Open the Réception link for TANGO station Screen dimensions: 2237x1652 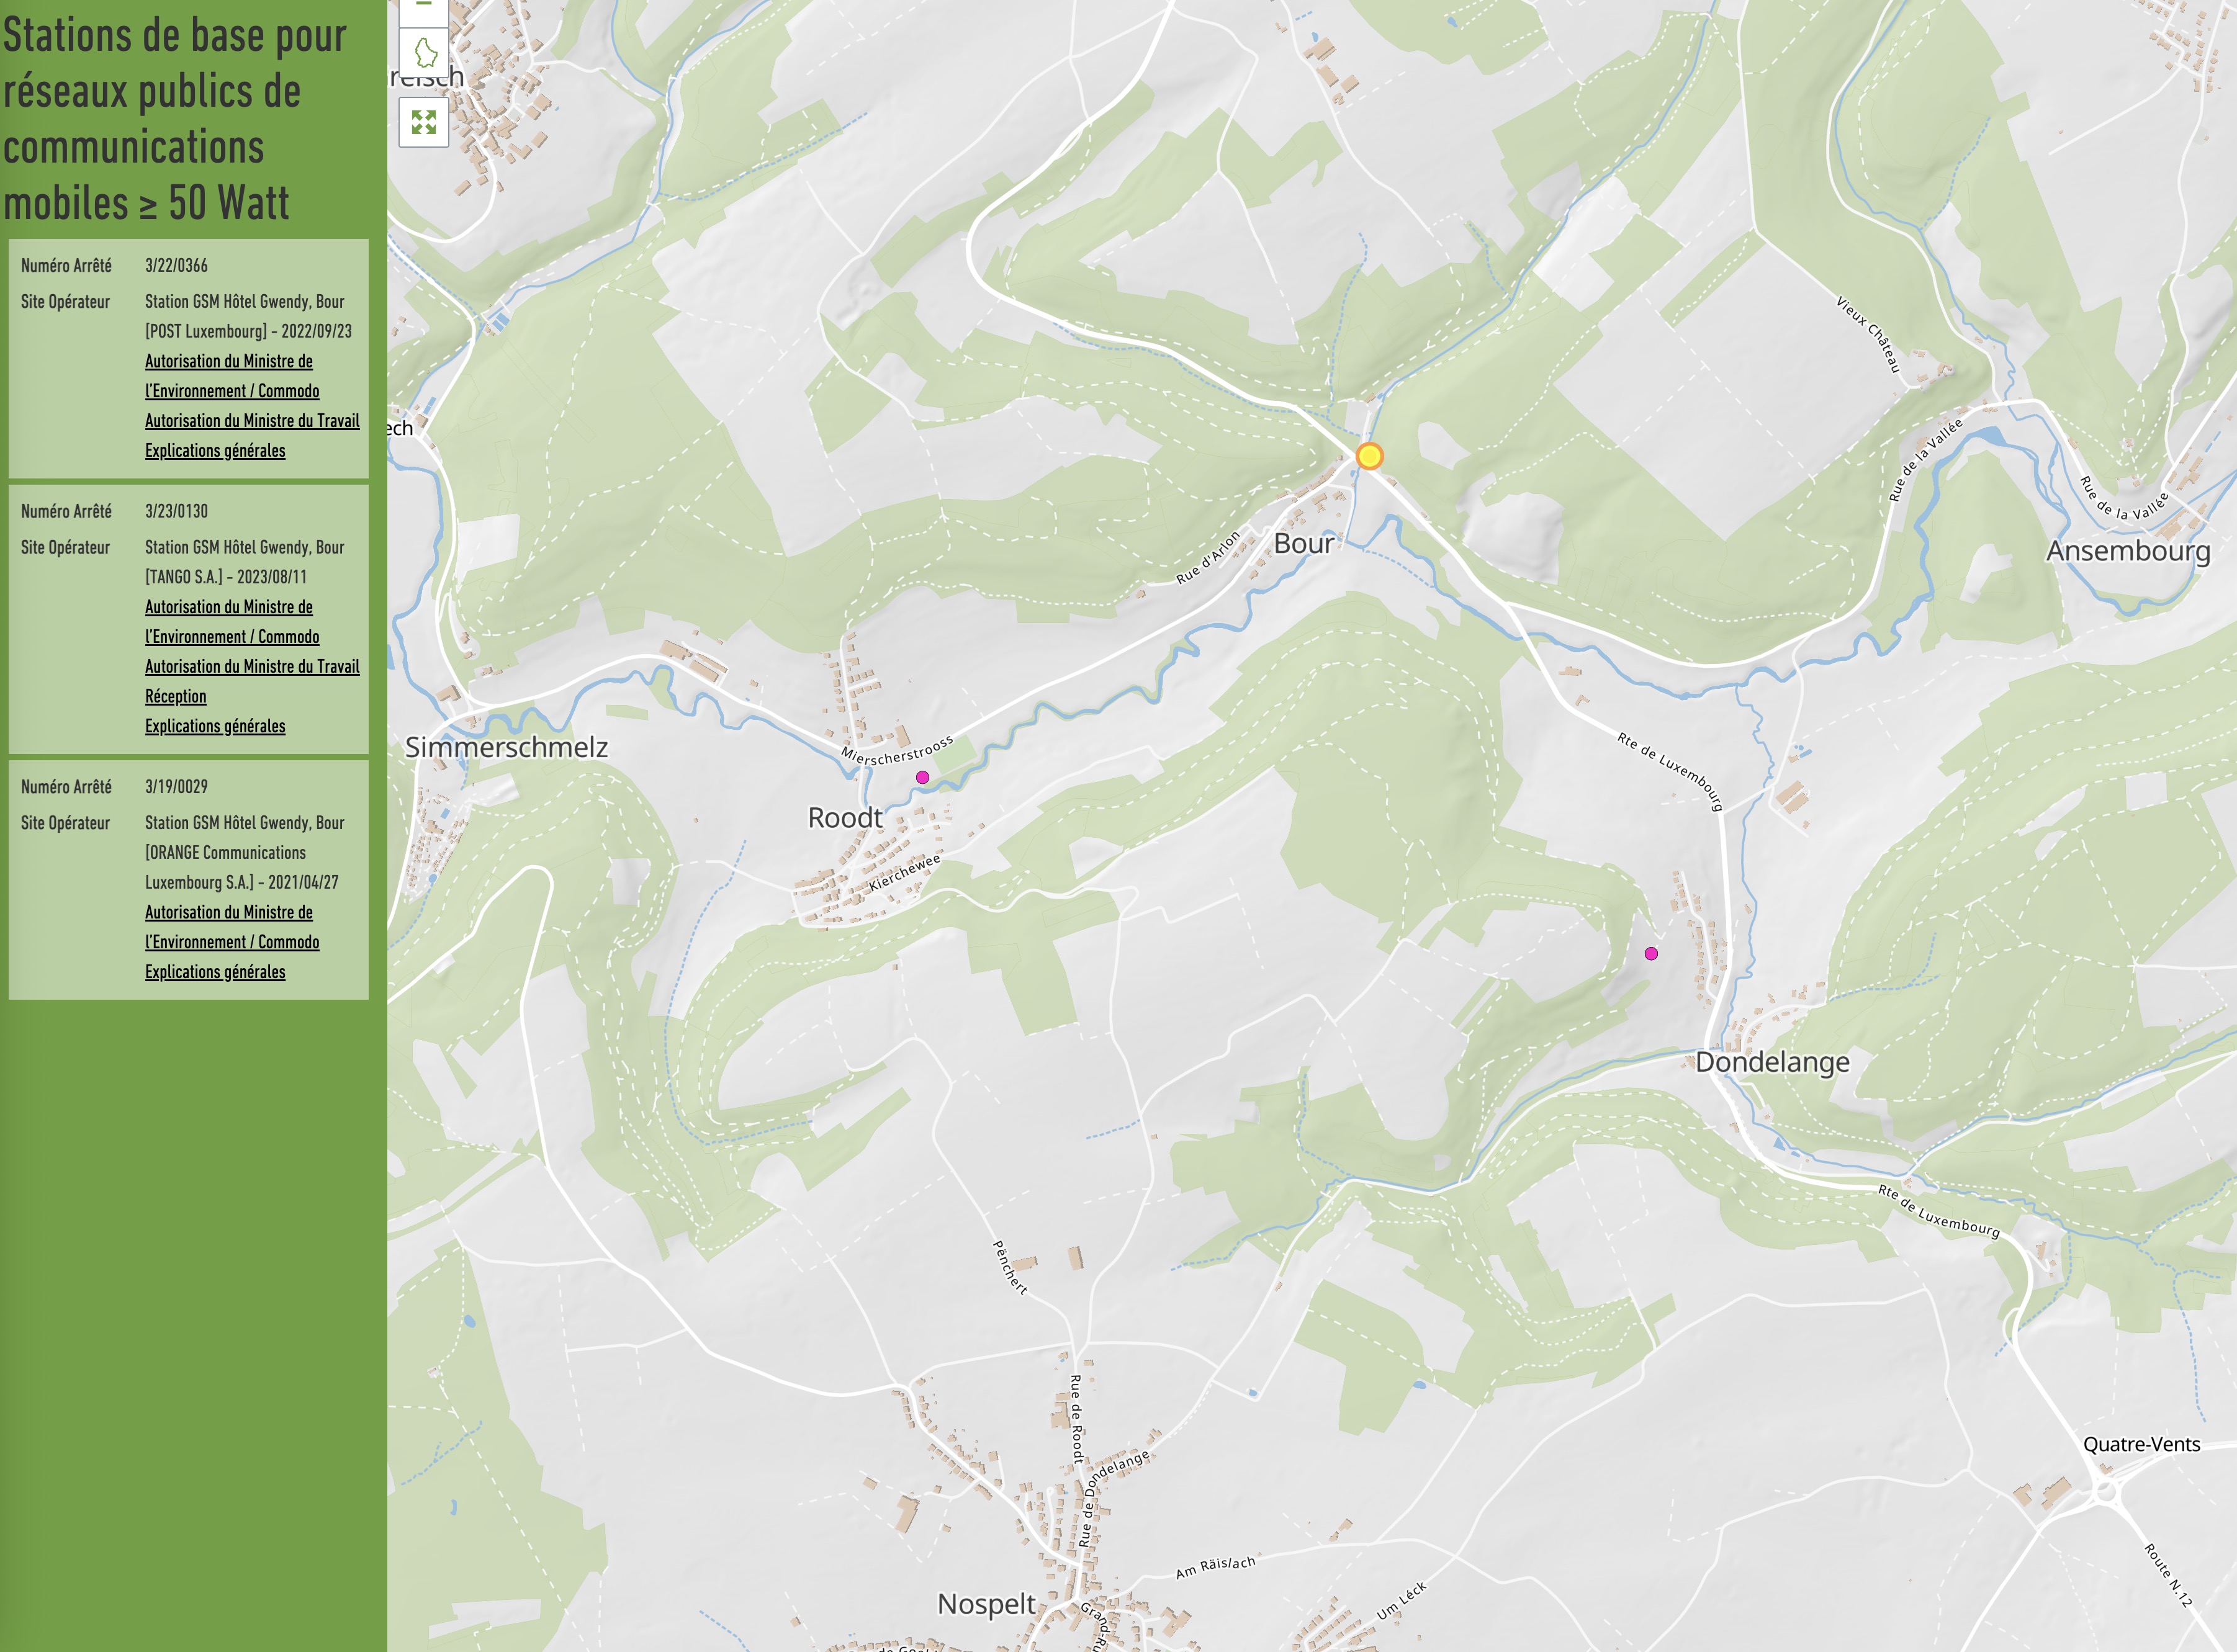[176, 697]
